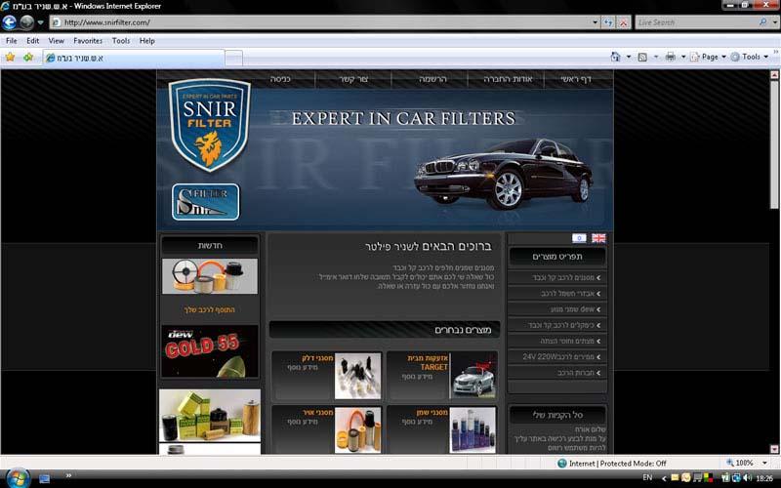The height and width of the screenshot is (488, 781).
Task: Open the אודות החברה about nav link
Action: tap(508, 79)
